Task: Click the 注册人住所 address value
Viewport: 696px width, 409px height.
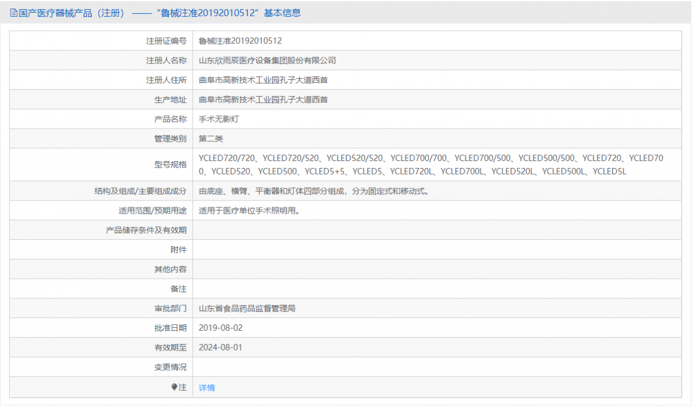Action: click(x=263, y=80)
